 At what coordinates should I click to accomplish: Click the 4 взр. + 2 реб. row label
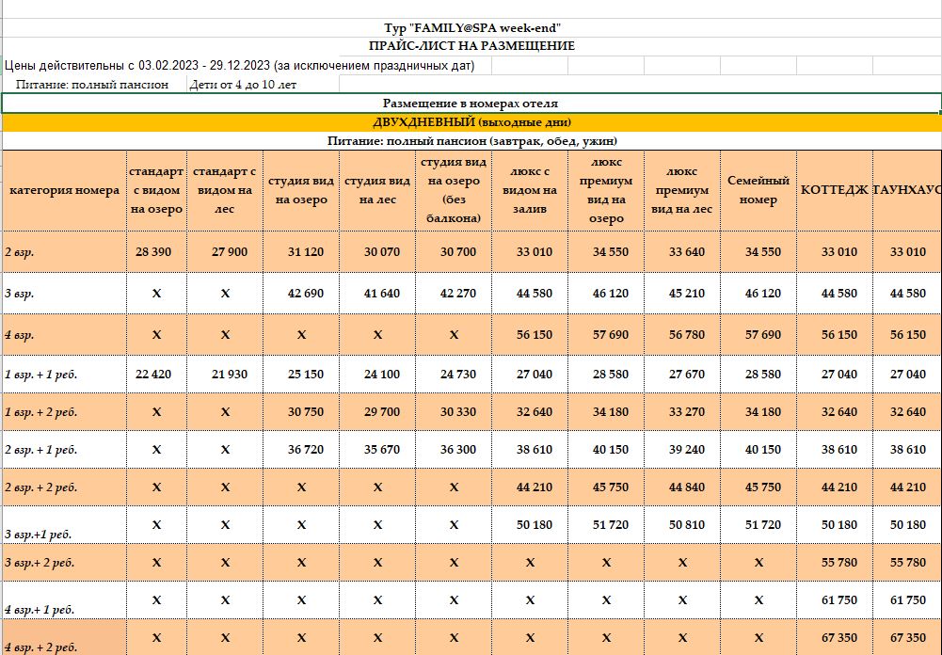coord(64,637)
